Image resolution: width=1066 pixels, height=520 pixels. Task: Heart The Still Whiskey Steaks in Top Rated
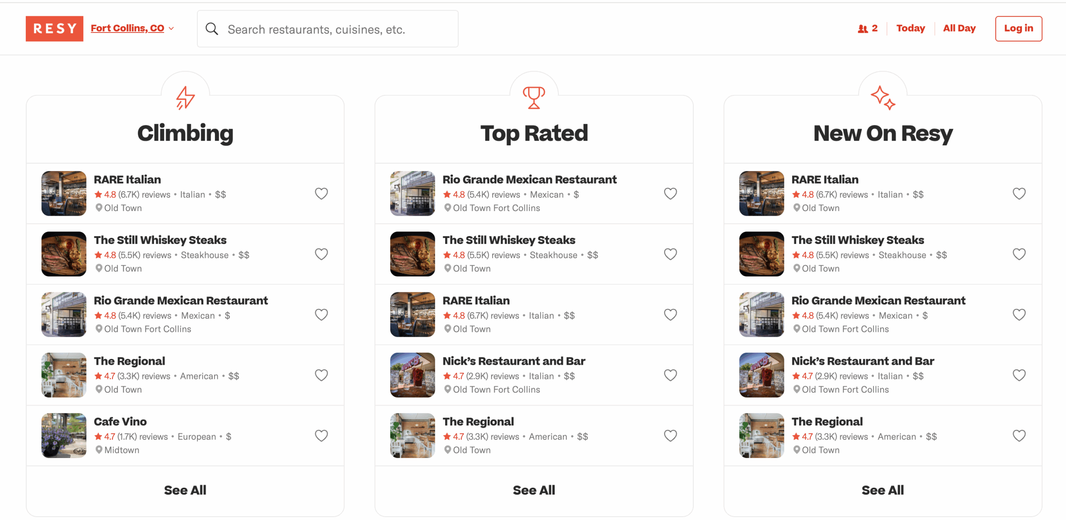pos(670,254)
